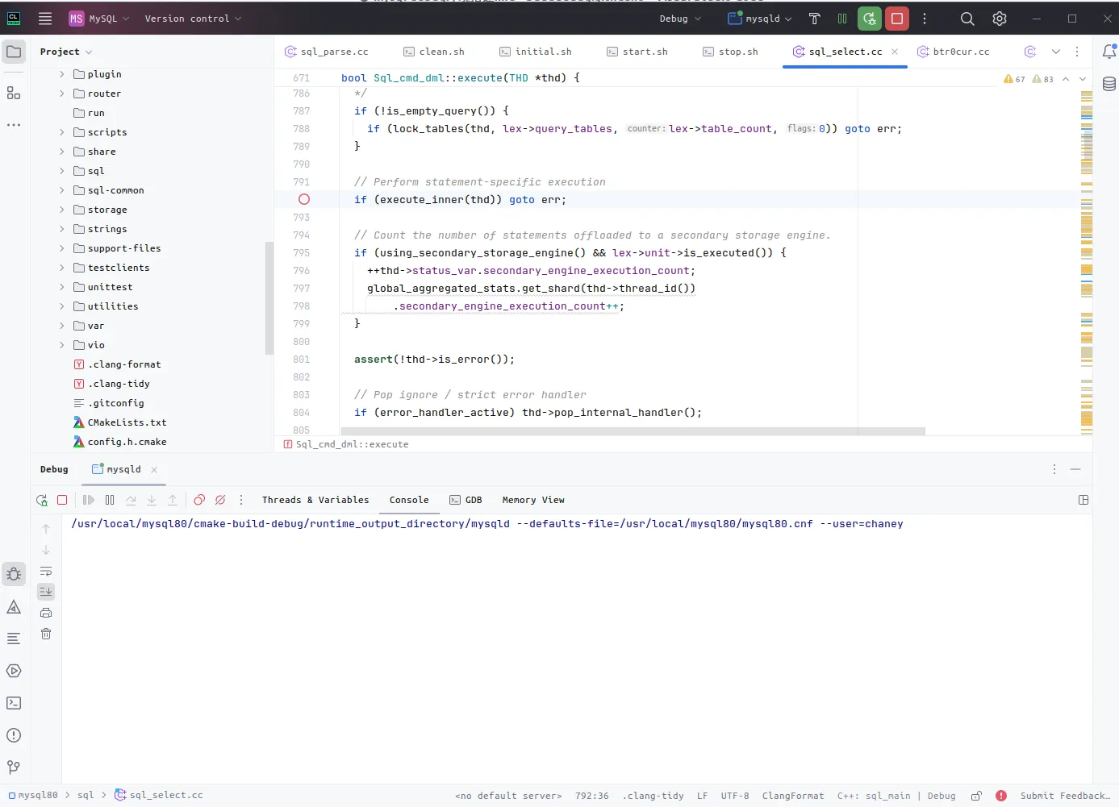Click View Breakpoints double-circle icon
1119x807 pixels.
pos(199,500)
